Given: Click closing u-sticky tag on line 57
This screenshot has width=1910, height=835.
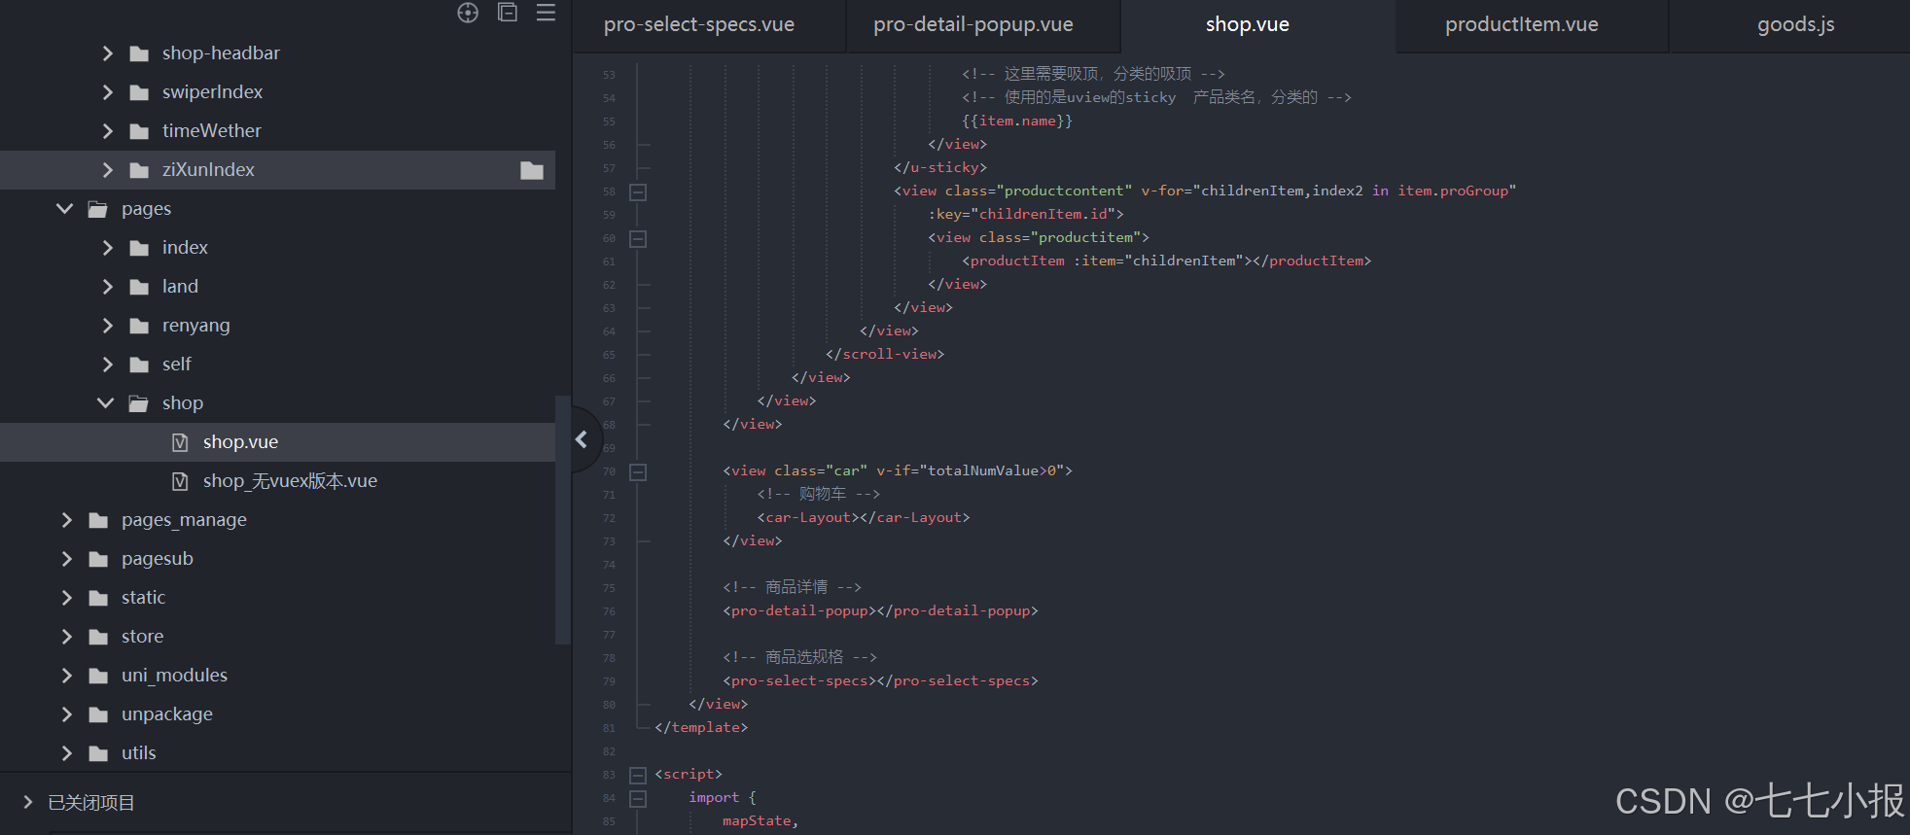Looking at the screenshot, I should pyautogui.click(x=940, y=167).
